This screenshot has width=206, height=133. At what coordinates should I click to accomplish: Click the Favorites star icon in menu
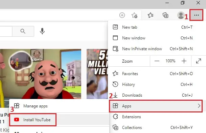pyautogui.click(x=115, y=73)
